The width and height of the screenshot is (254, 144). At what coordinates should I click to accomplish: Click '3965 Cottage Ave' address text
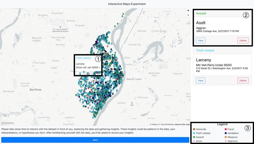pos(206,31)
